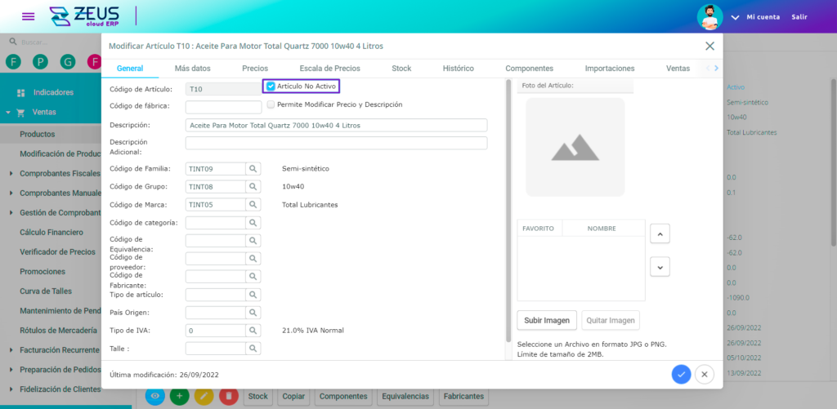Click the blue eye view button
This screenshot has height=409, width=837.
click(155, 396)
